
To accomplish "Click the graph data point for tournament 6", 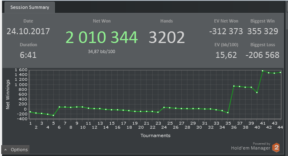I will [59, 107].
